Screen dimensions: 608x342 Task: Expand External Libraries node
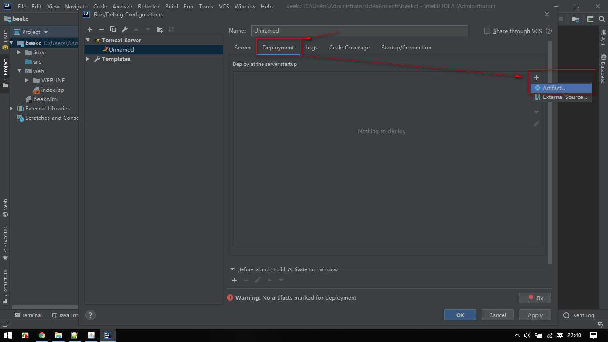(12, 109)
